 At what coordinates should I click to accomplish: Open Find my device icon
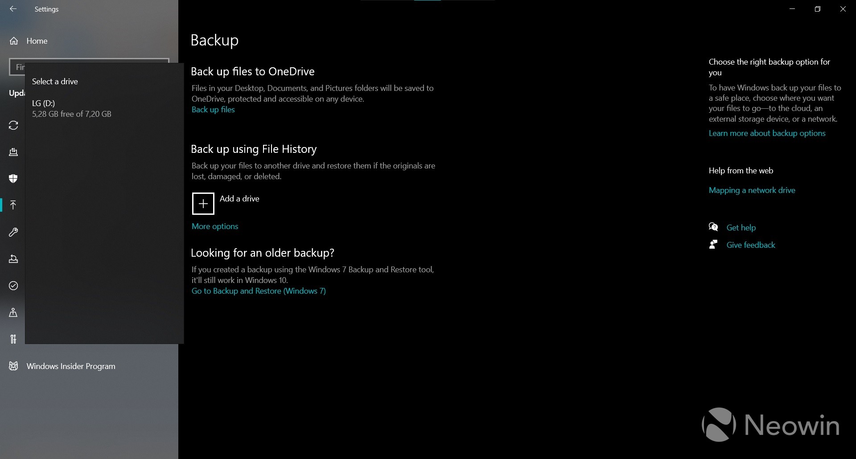coord(13,312)
